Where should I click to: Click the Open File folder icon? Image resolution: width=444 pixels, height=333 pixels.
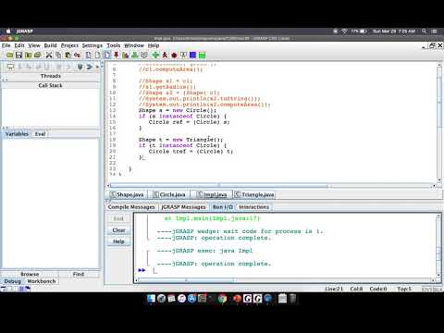coord(10,55)
